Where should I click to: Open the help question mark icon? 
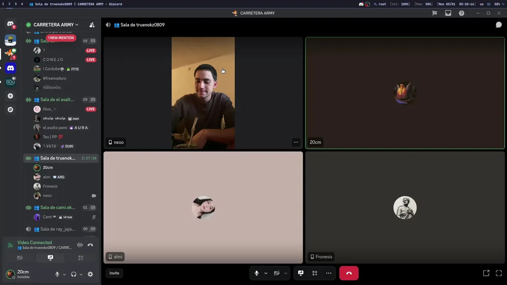point(461,13)
